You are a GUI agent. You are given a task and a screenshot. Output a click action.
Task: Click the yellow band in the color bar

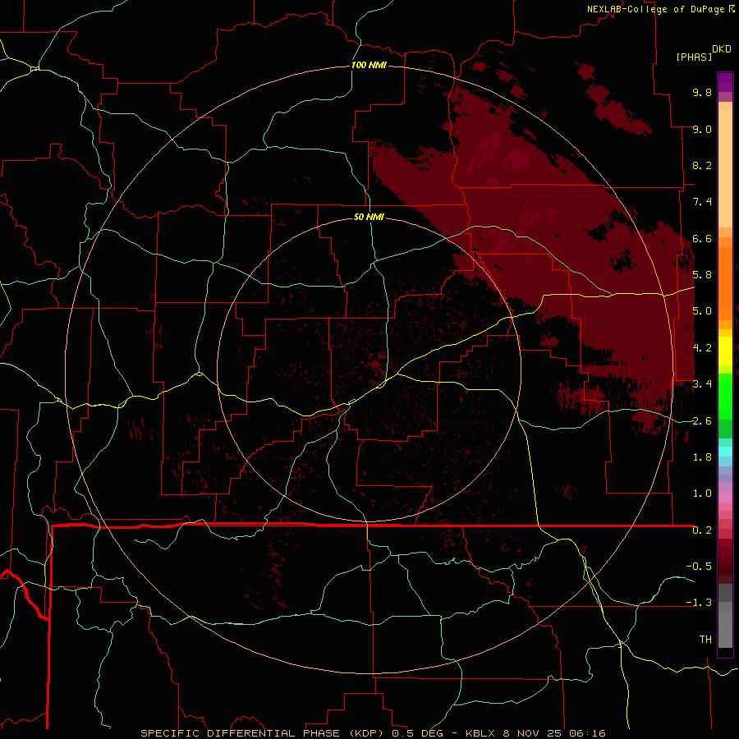pos(725,351)
